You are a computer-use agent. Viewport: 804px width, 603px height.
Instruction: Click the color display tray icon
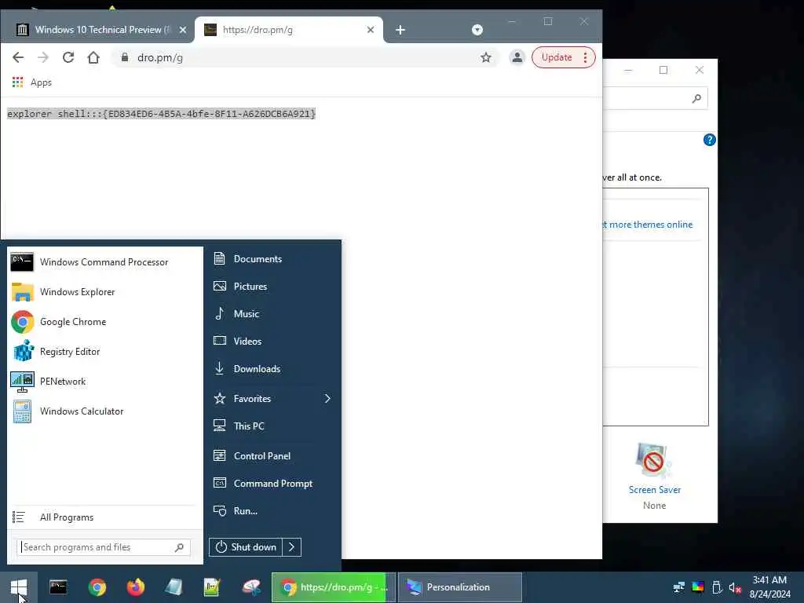(x=698, y=587)
